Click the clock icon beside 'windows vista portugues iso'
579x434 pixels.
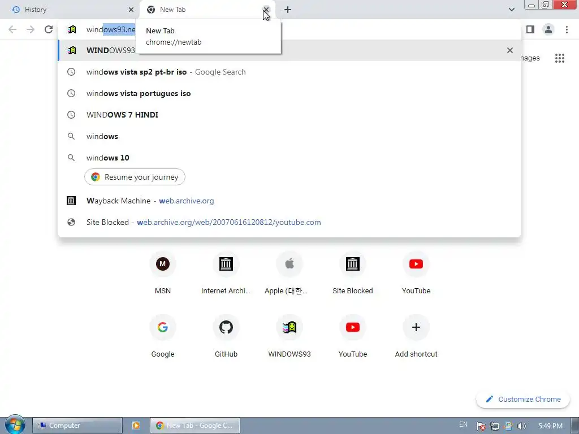coord(71,93)
